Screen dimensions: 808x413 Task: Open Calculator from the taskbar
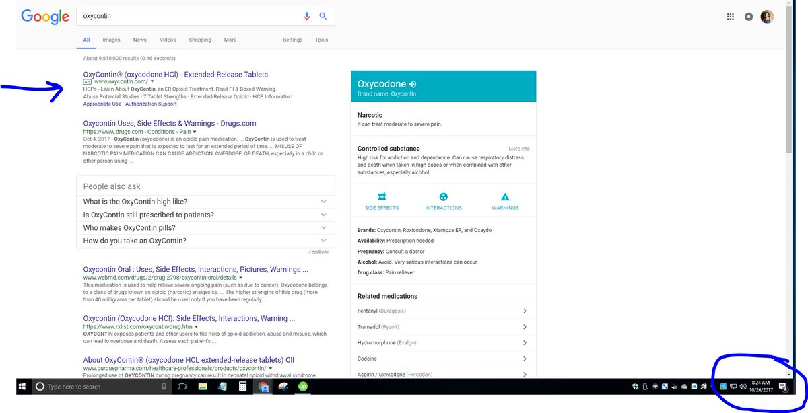coord(242,387)
